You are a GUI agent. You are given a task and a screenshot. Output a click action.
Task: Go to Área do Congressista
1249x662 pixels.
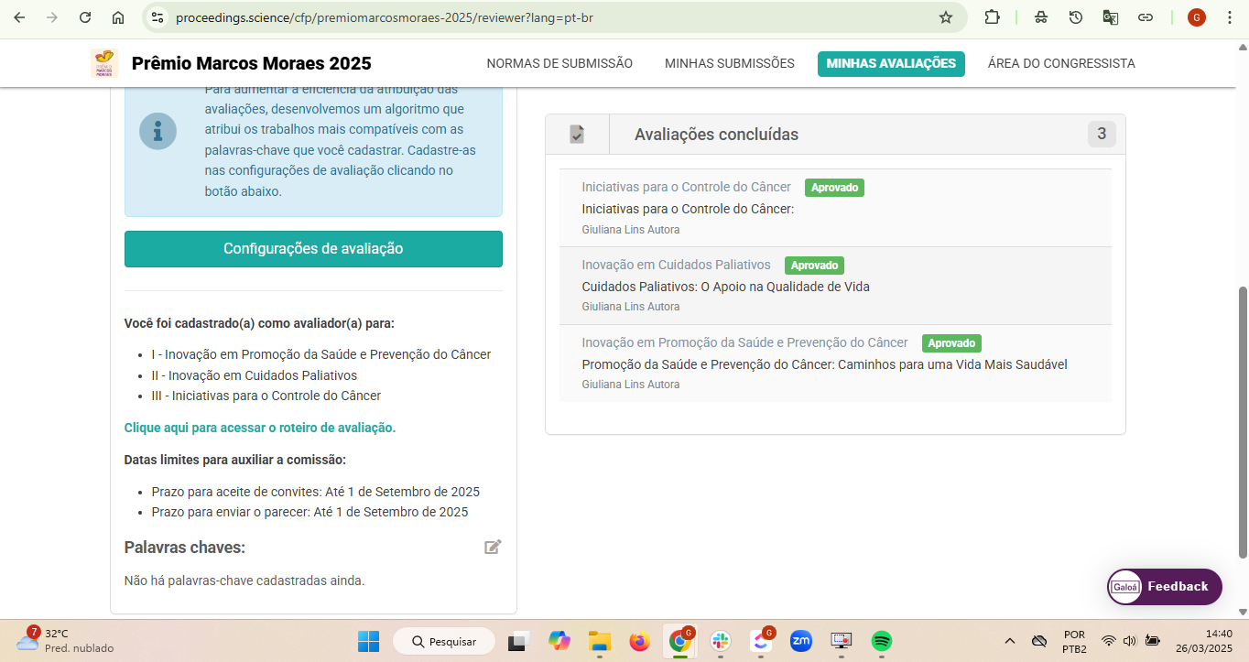[1061, 63]
